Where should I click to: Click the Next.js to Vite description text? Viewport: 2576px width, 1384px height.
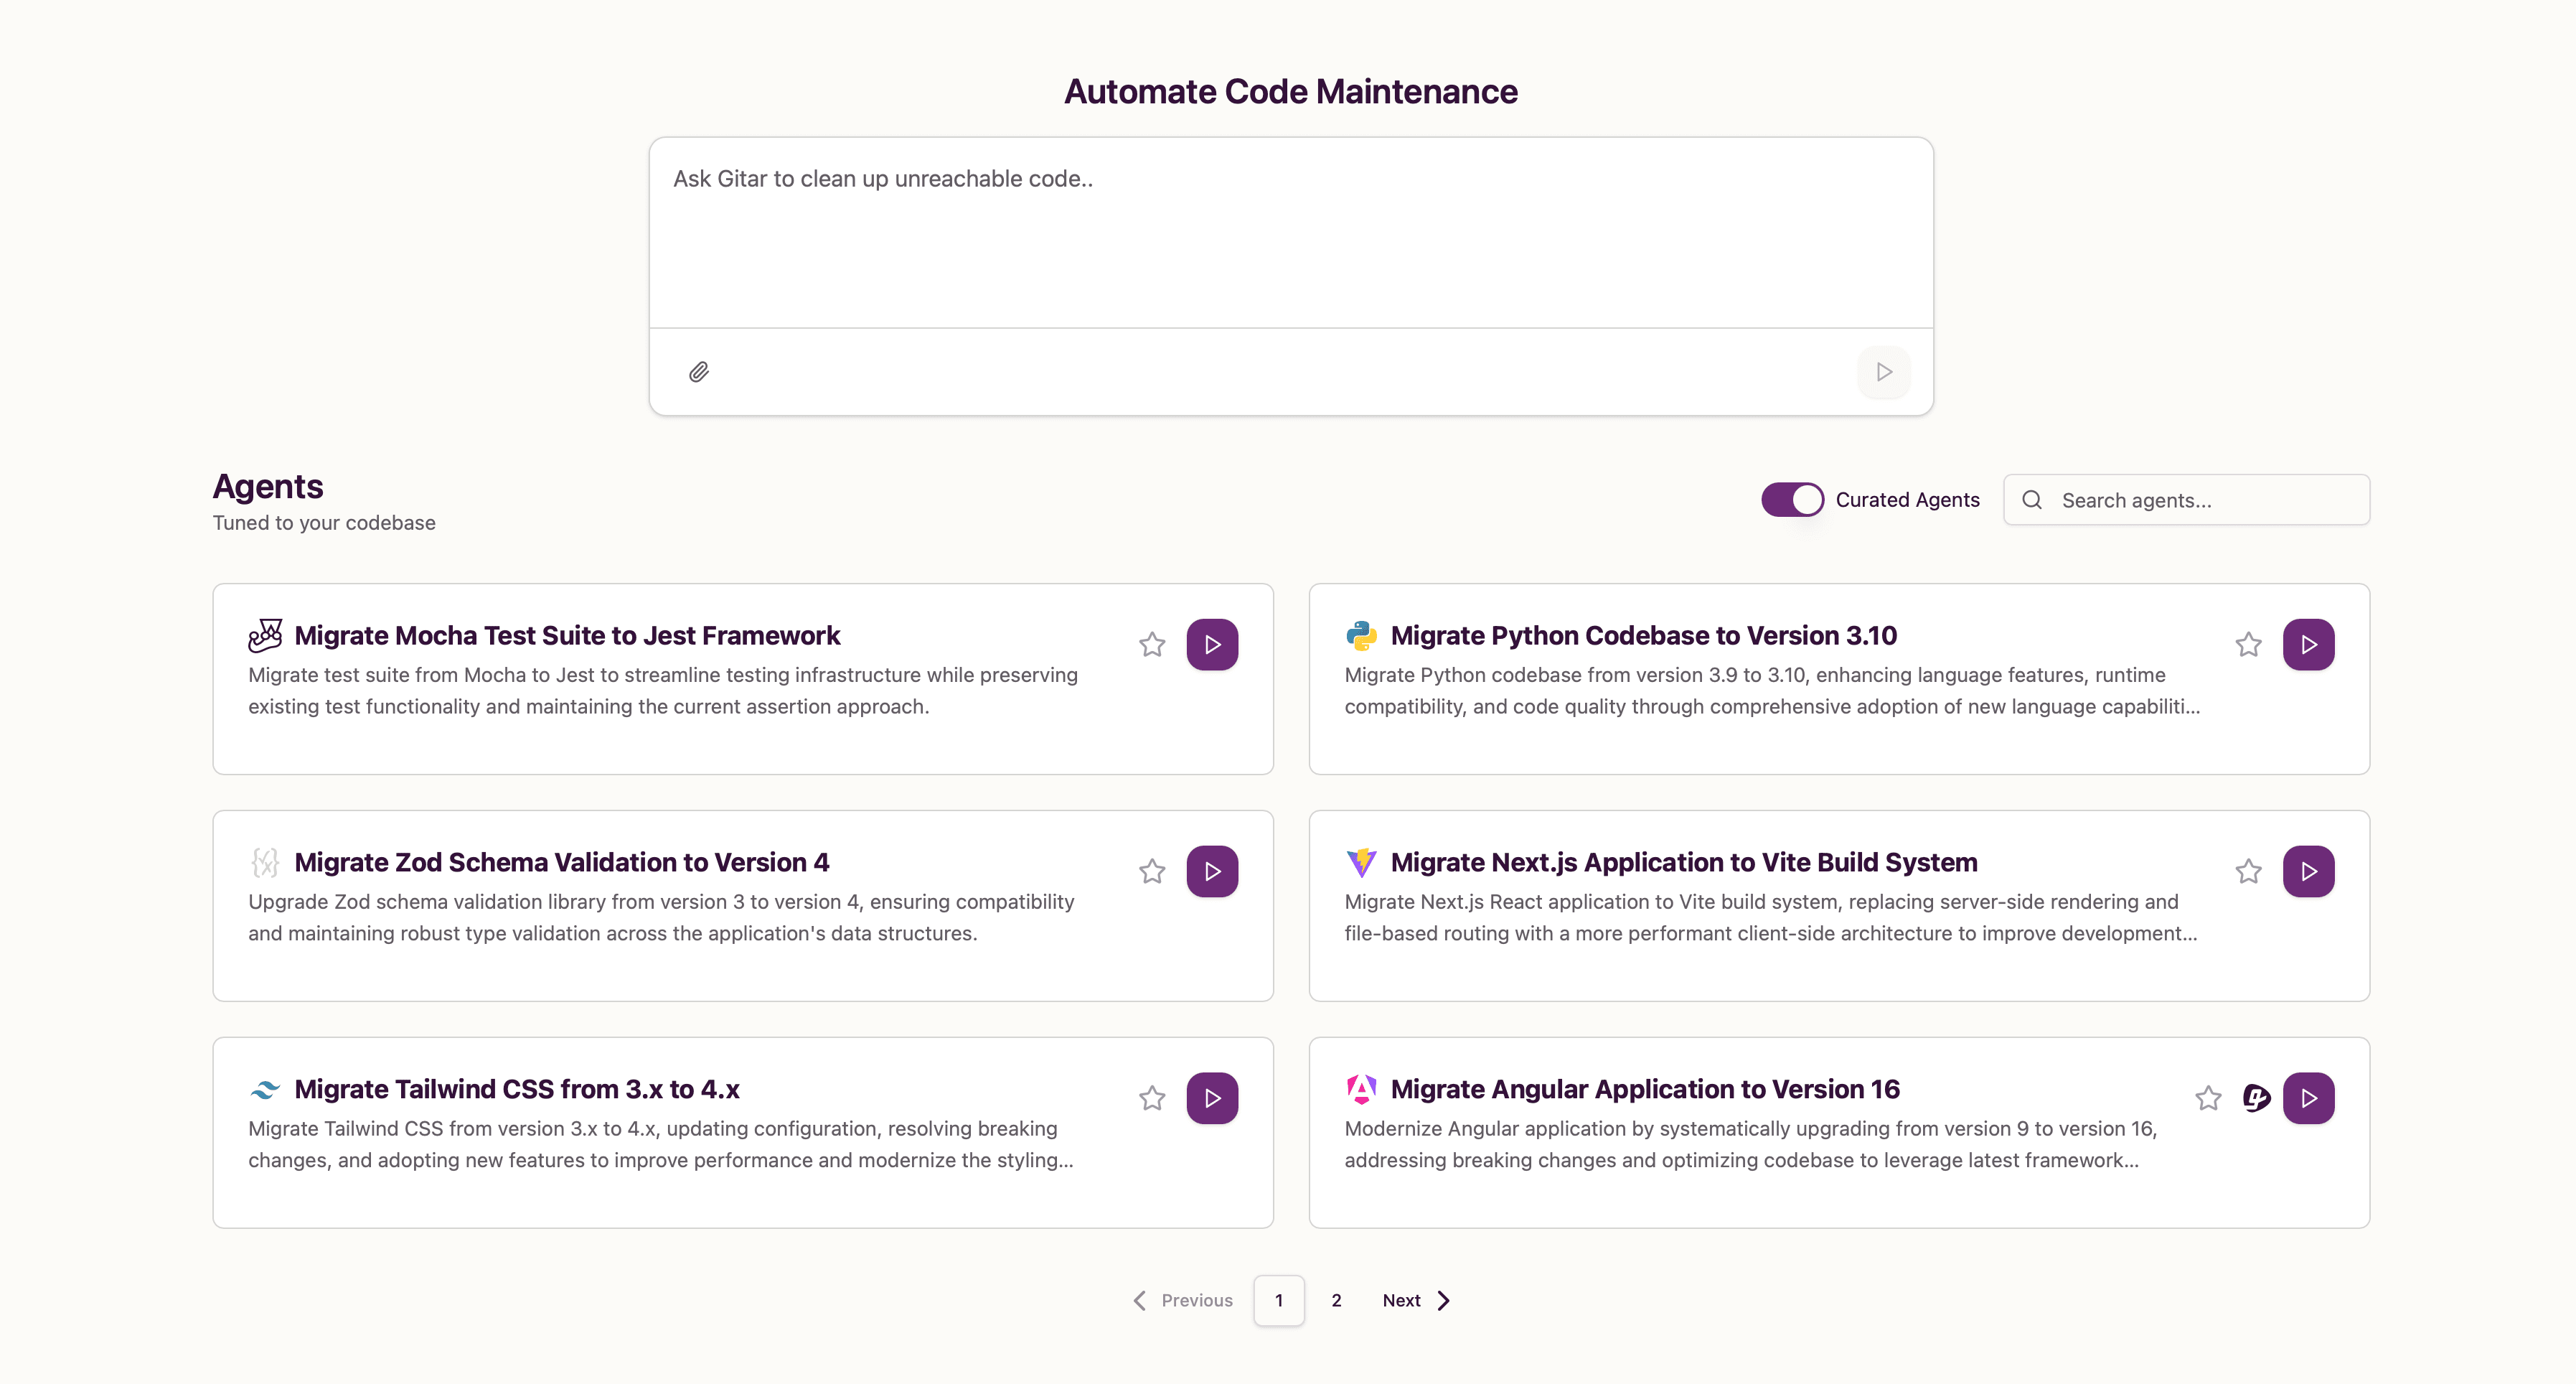[x=1771, y=917]
